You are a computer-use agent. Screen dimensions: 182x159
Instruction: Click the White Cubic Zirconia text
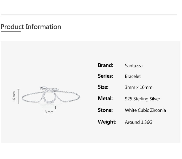pos(145,110)
